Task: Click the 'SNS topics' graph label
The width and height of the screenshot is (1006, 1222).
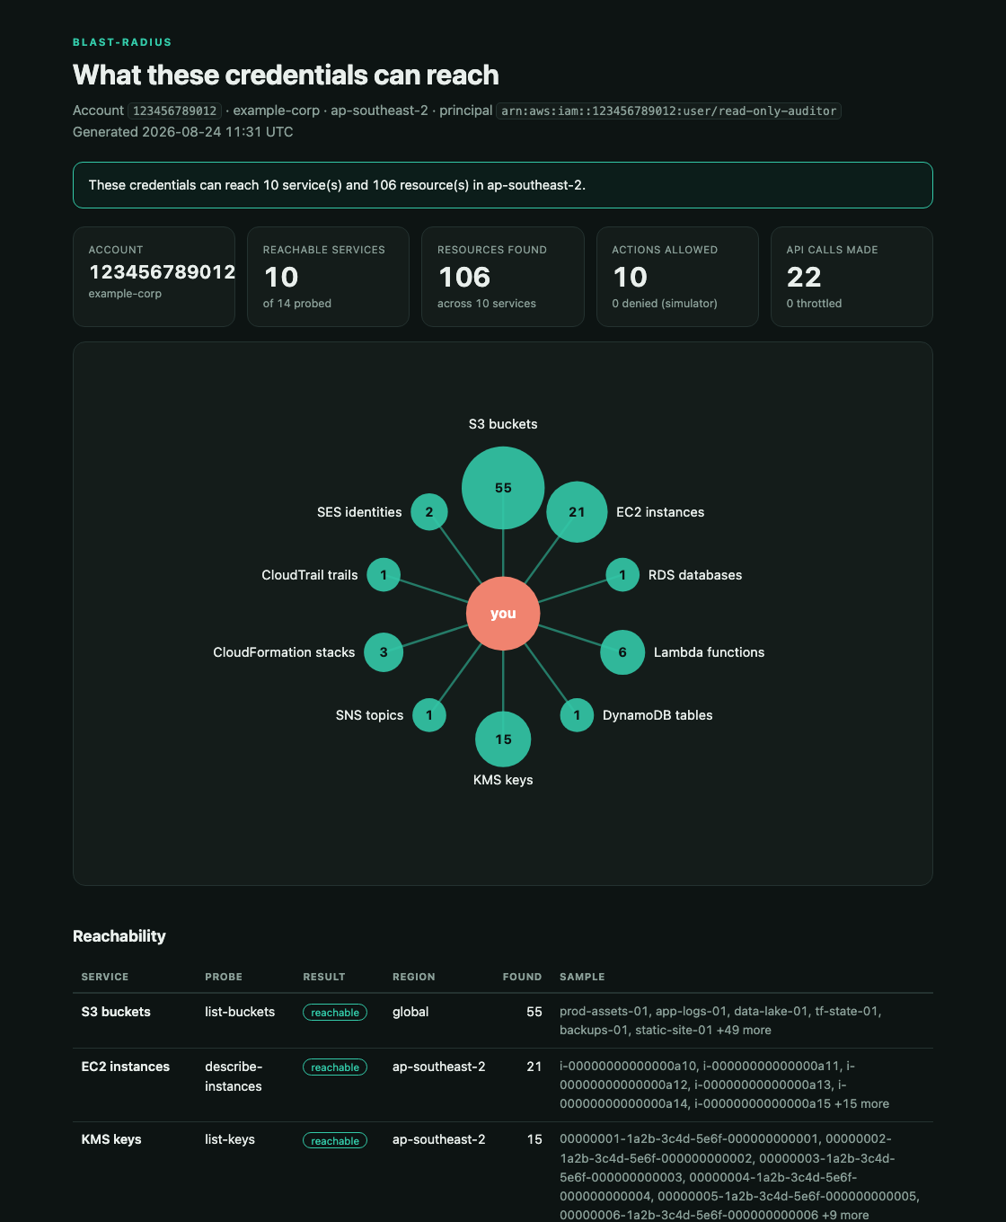Action: [x=369, y=715]
